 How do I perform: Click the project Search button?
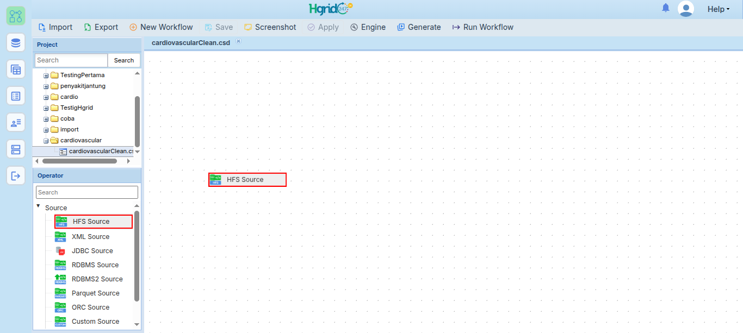coord(124,60)
